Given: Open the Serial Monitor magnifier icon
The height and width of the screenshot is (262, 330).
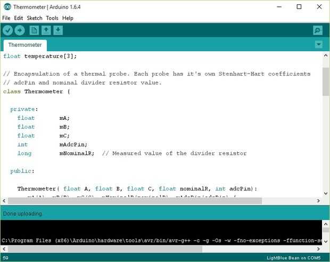Looking at the screenshot, I should (318, 30).
